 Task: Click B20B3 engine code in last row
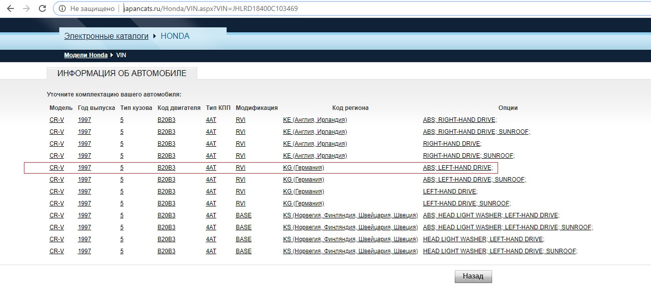166,251
